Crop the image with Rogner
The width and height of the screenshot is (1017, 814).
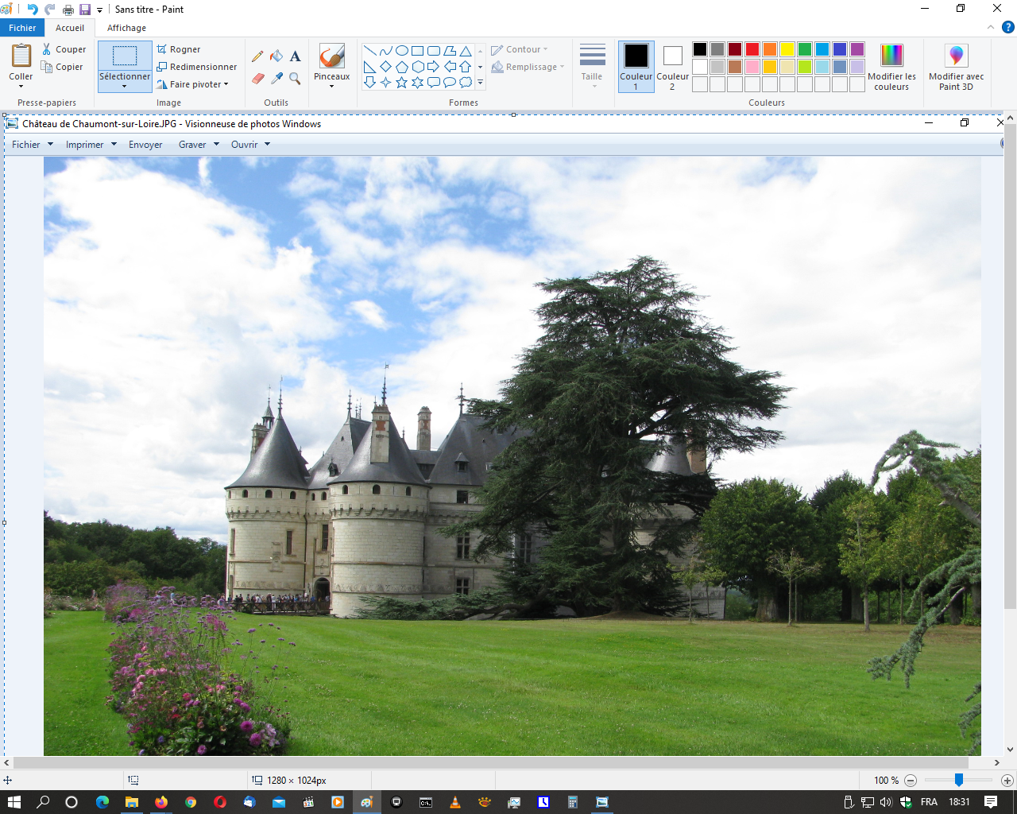tap(179, 49)
